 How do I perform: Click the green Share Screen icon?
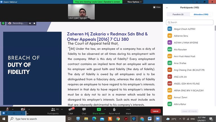[99, 110]
